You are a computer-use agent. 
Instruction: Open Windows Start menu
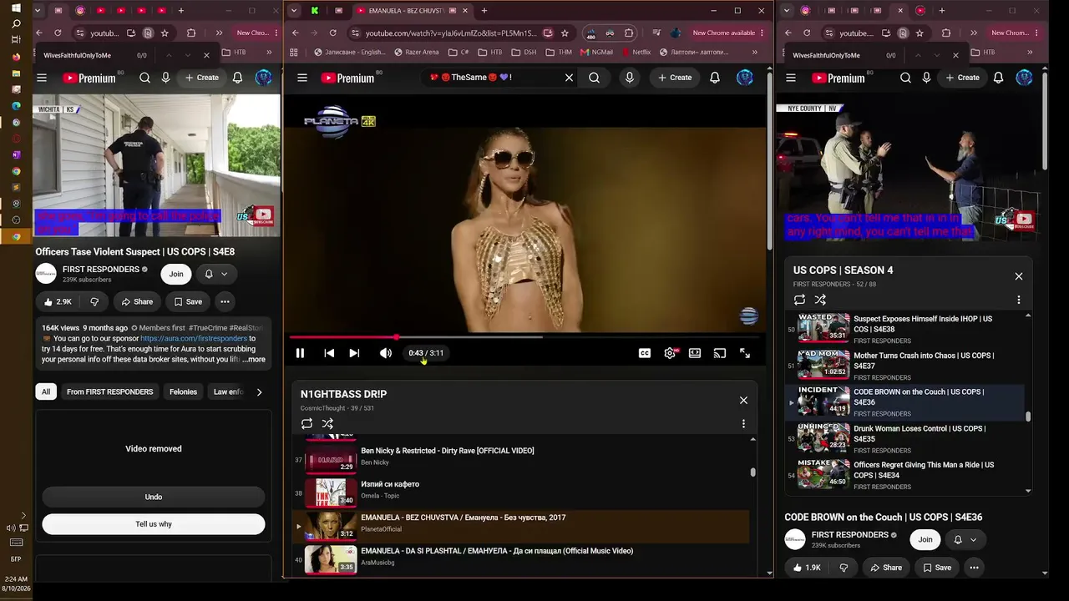point(16,8)
